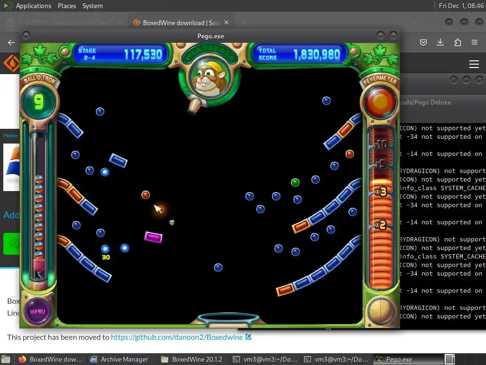Click the SourceForge logo

tap(11, 63)
